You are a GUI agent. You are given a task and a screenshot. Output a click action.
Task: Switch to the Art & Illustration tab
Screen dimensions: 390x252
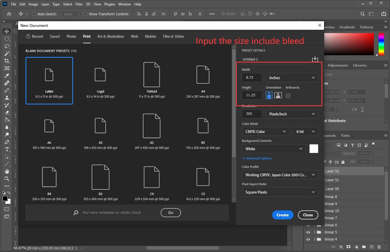click(x=110, y=37)
